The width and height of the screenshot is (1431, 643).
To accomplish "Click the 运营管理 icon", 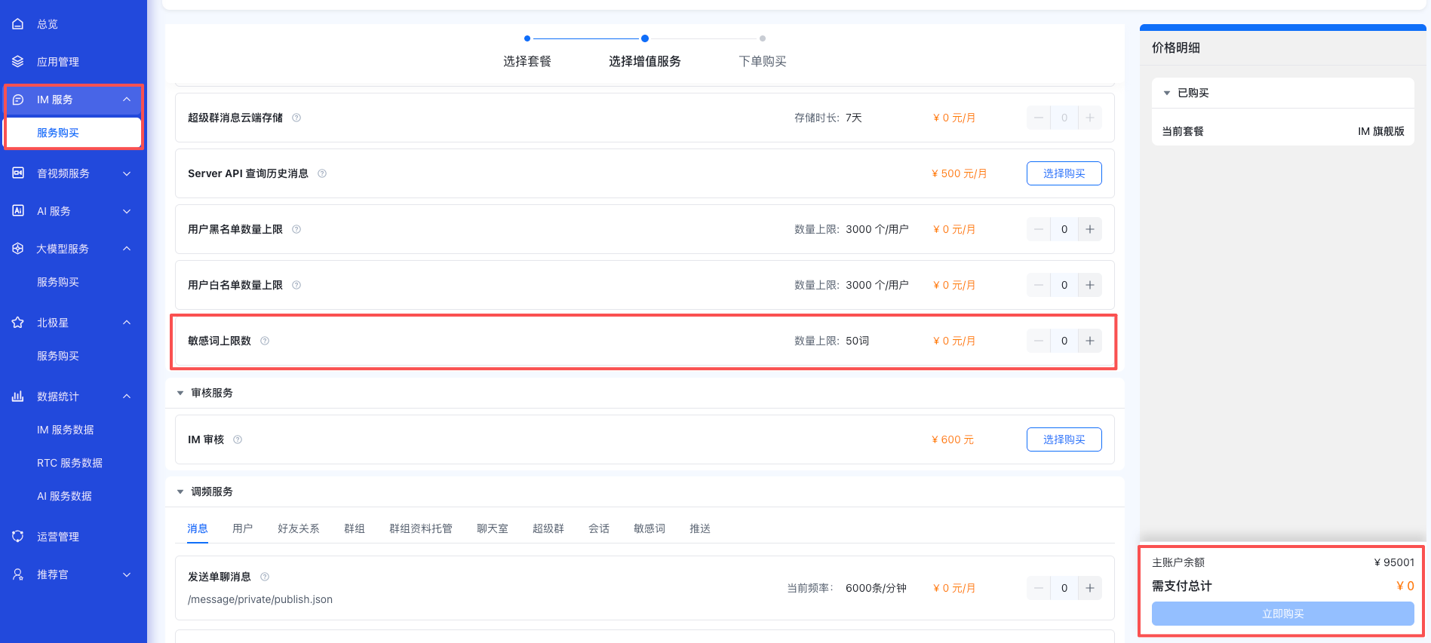I will (18, 537).
